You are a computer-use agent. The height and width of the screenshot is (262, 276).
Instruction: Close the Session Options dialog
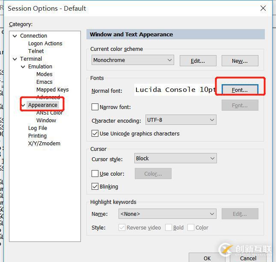(263, 8)
